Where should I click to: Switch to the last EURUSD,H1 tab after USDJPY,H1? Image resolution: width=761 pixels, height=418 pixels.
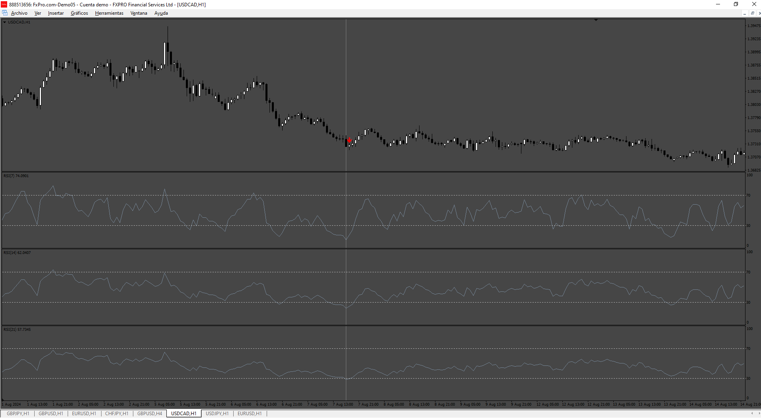250,414
